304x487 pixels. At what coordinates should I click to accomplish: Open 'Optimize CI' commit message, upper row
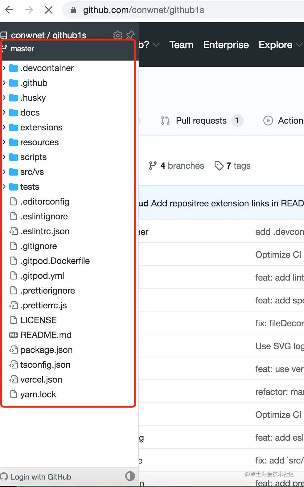[278, 255]
